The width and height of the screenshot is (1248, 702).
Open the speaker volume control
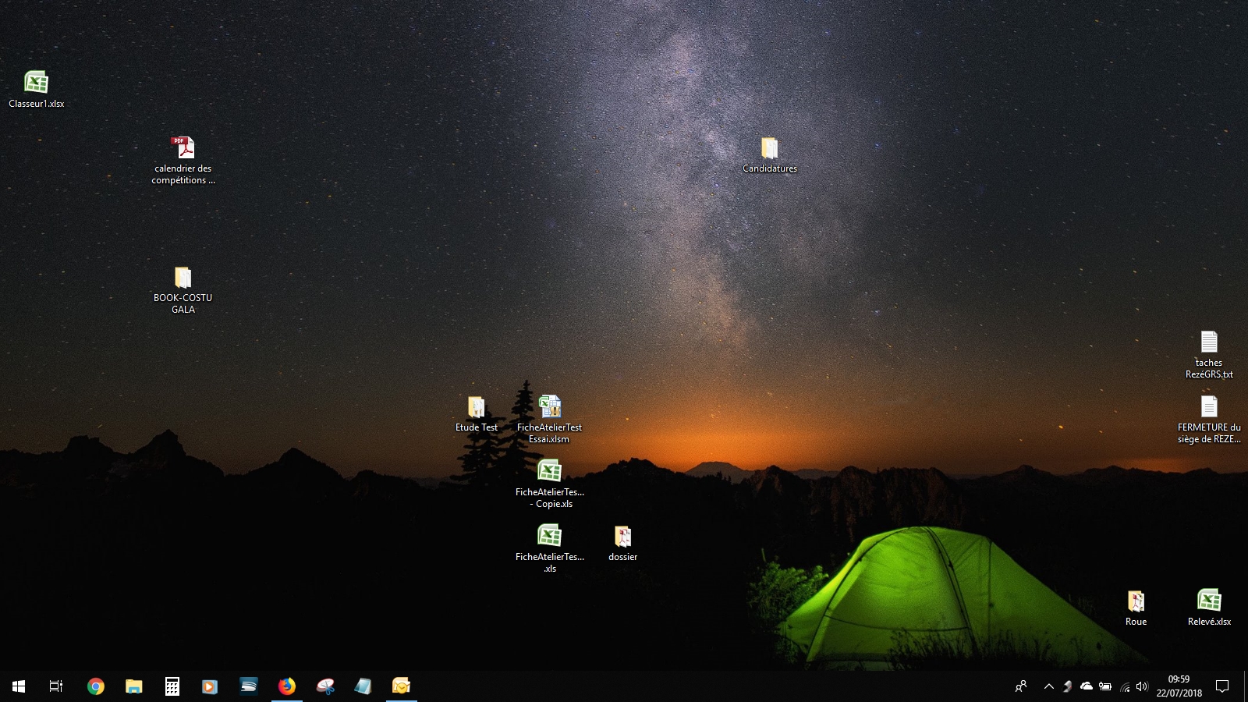coord(1143,686)
